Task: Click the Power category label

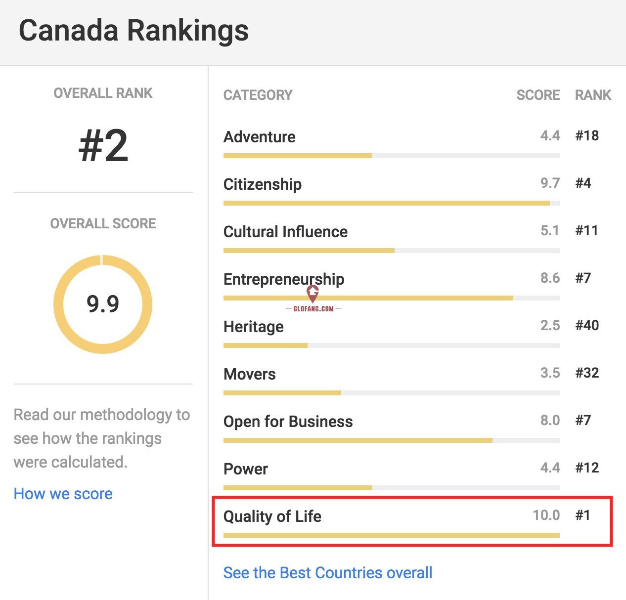Action: coord(246,469)
